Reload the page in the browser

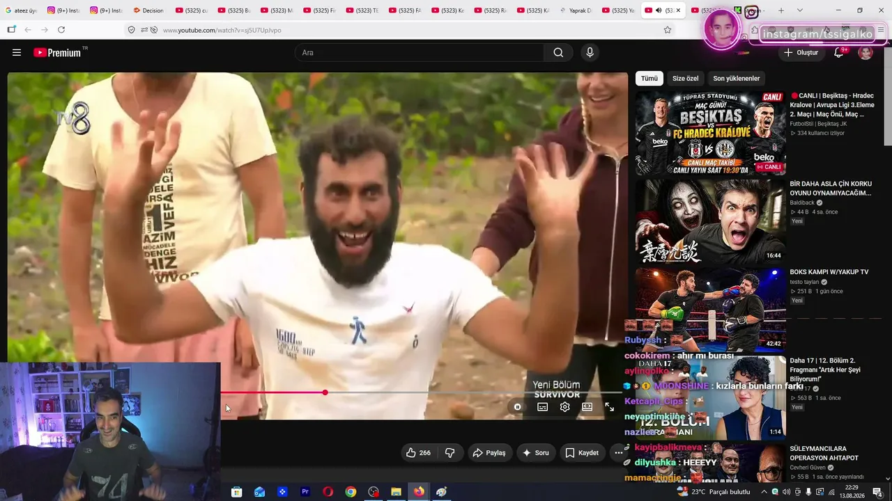click(61, 30)
